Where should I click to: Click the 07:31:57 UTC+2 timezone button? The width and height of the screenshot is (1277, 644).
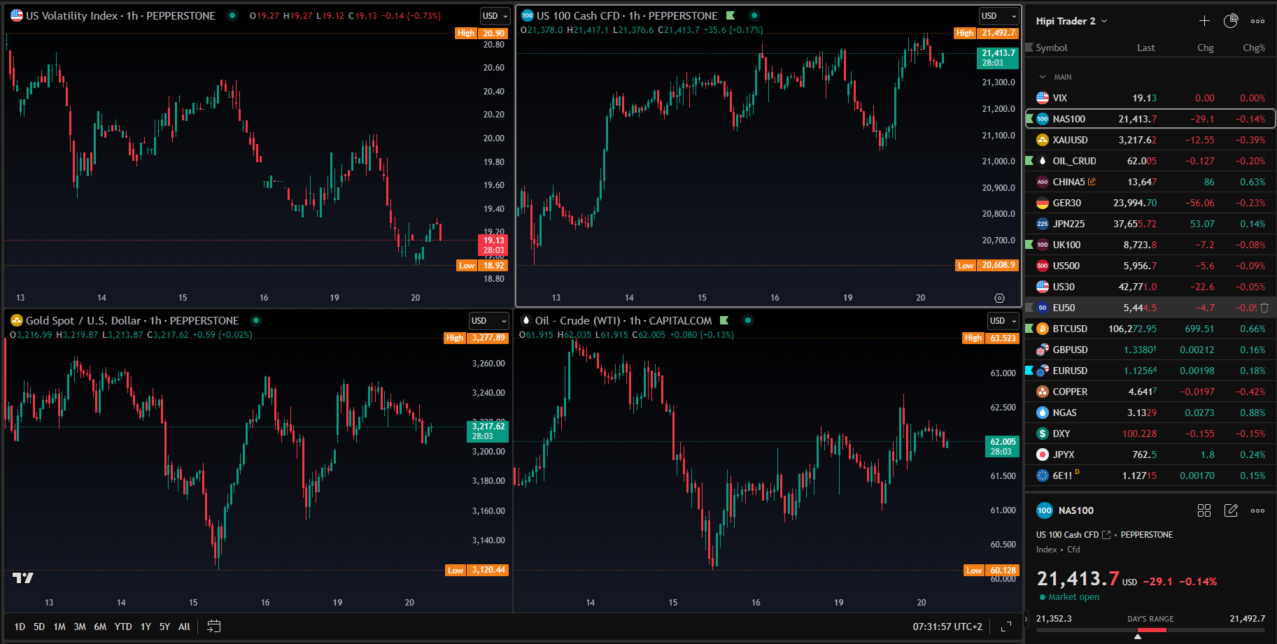click(x=947, y=627)
